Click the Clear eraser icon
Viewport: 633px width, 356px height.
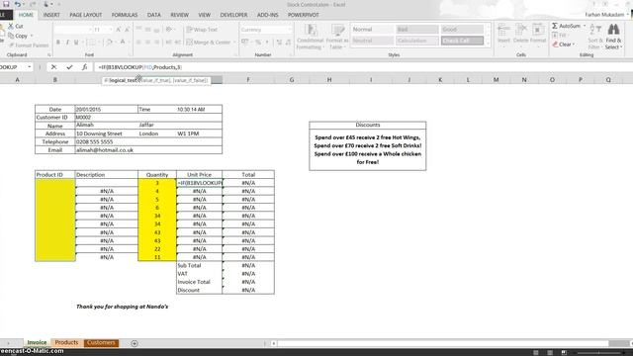click(556, 44)
